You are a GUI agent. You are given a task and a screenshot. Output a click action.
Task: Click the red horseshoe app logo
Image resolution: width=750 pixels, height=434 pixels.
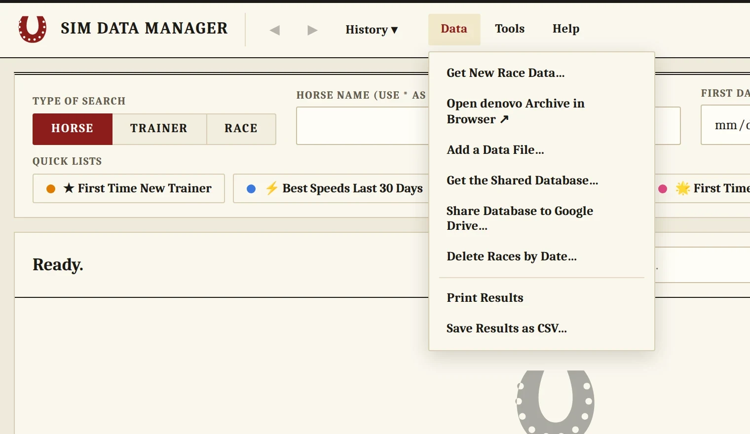pos(33,29)
